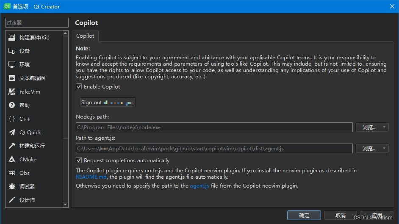Click the category list scrollbar thumb
Image resolution: width=399 pixels, height=224 pixels.
click(x=65, y=88)
